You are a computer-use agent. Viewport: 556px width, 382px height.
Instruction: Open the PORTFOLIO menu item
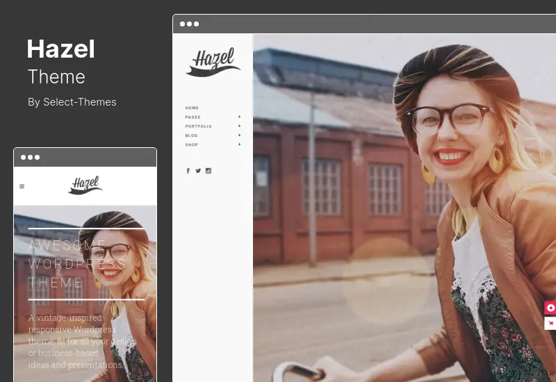pyautogui.click(x=198, y=126)
